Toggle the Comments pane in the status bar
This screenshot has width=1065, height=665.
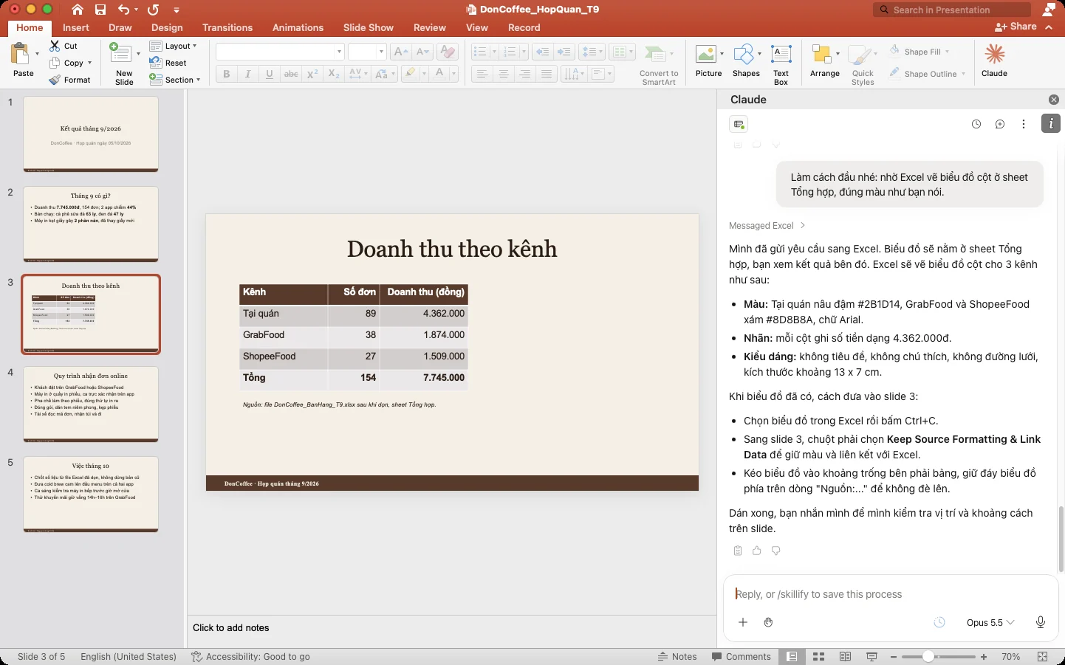point(741,656)
